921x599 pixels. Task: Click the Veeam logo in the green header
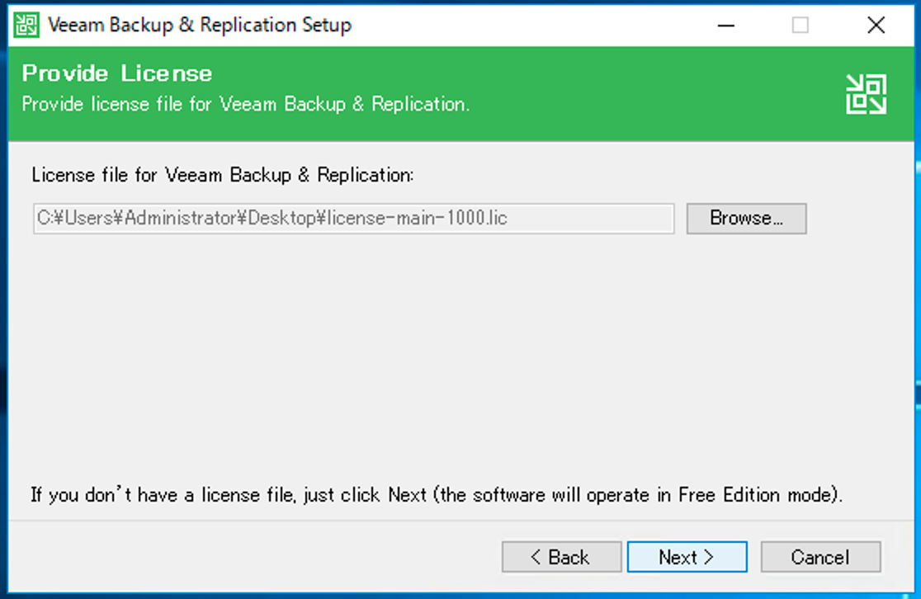click(866, 94)
